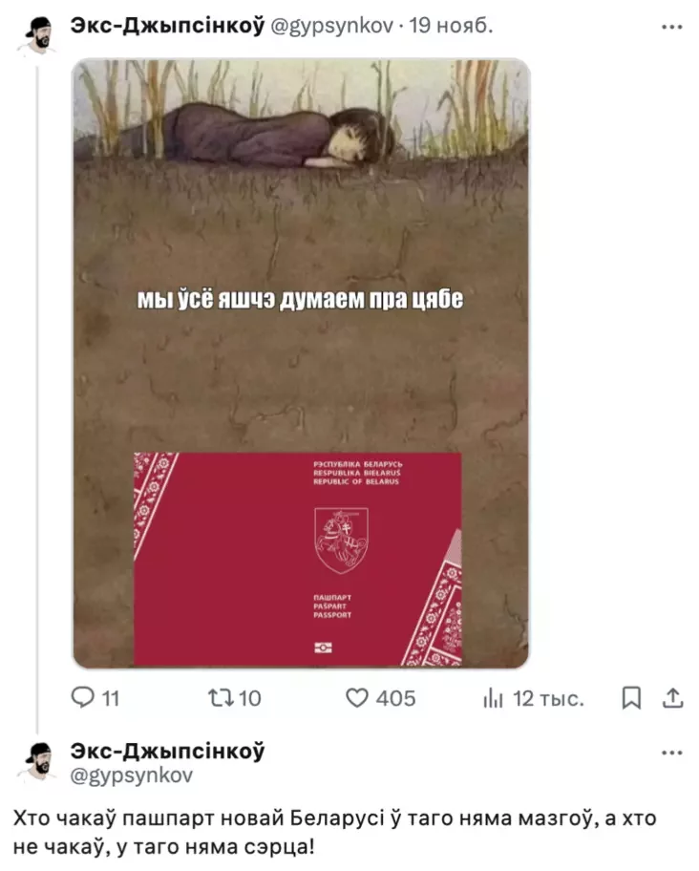
Task: Enlarge the passport meme image
Action: 301,363
